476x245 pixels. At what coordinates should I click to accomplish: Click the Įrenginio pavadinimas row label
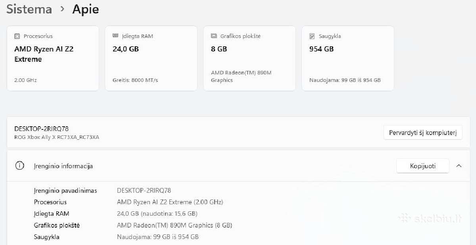(65, 190)
